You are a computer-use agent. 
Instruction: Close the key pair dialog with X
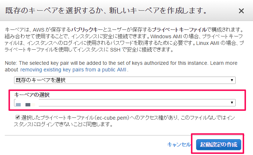241,11
